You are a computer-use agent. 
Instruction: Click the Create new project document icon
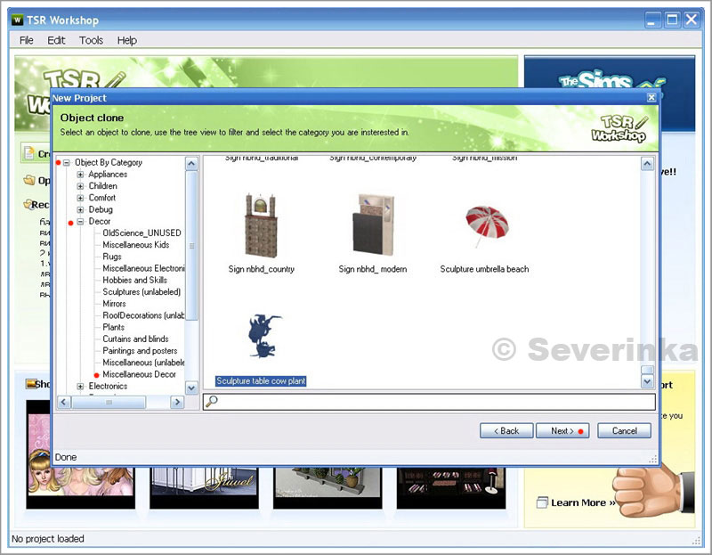[x=29, y=153]
